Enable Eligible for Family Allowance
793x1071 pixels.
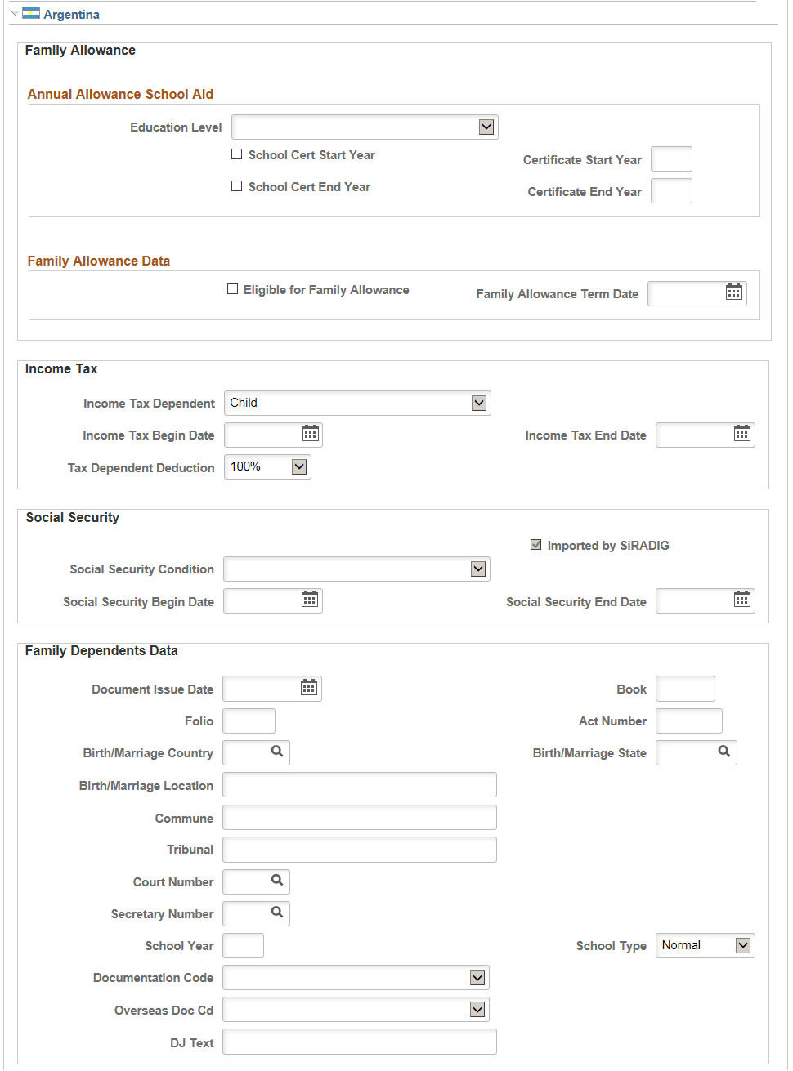coord(232,288)
